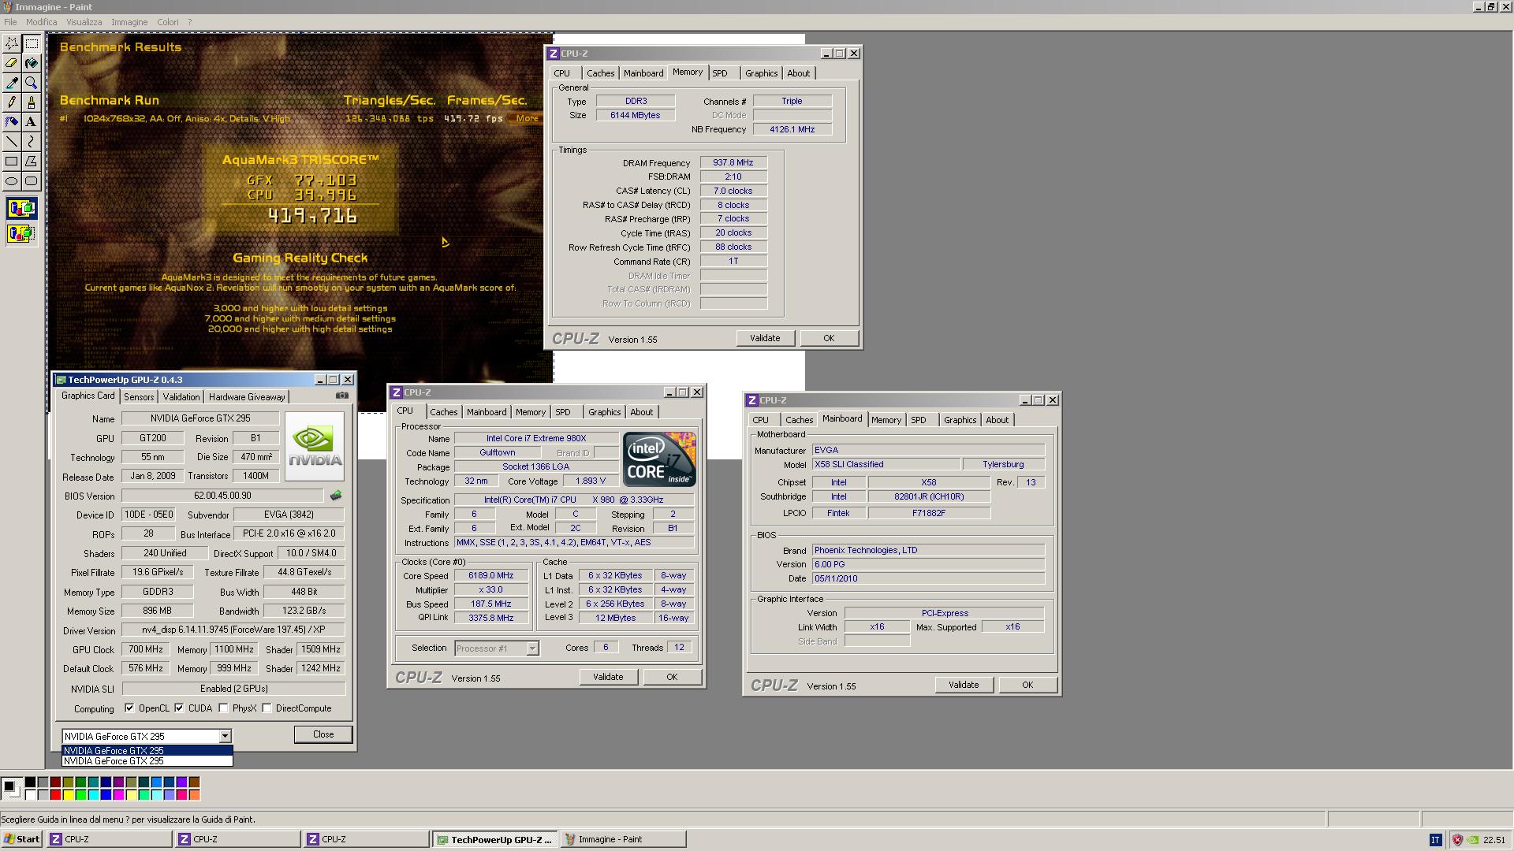Screen dimensions: 1514x851
Task: Activate the Airbrush spray tool
Action: click(12, 122)
